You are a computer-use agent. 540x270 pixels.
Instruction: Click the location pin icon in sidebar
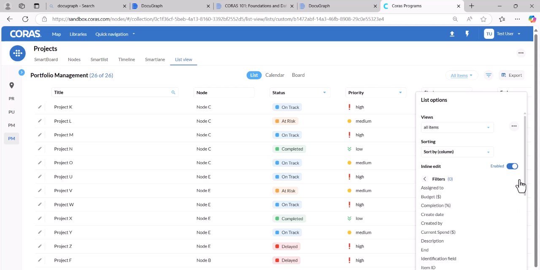11,85
